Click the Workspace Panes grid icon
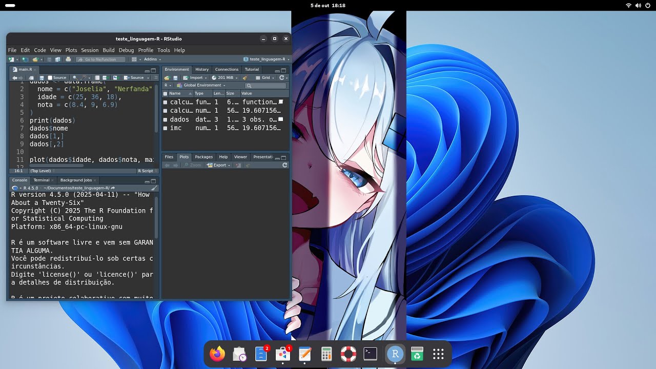656x369 pixels. pos(134,59)
